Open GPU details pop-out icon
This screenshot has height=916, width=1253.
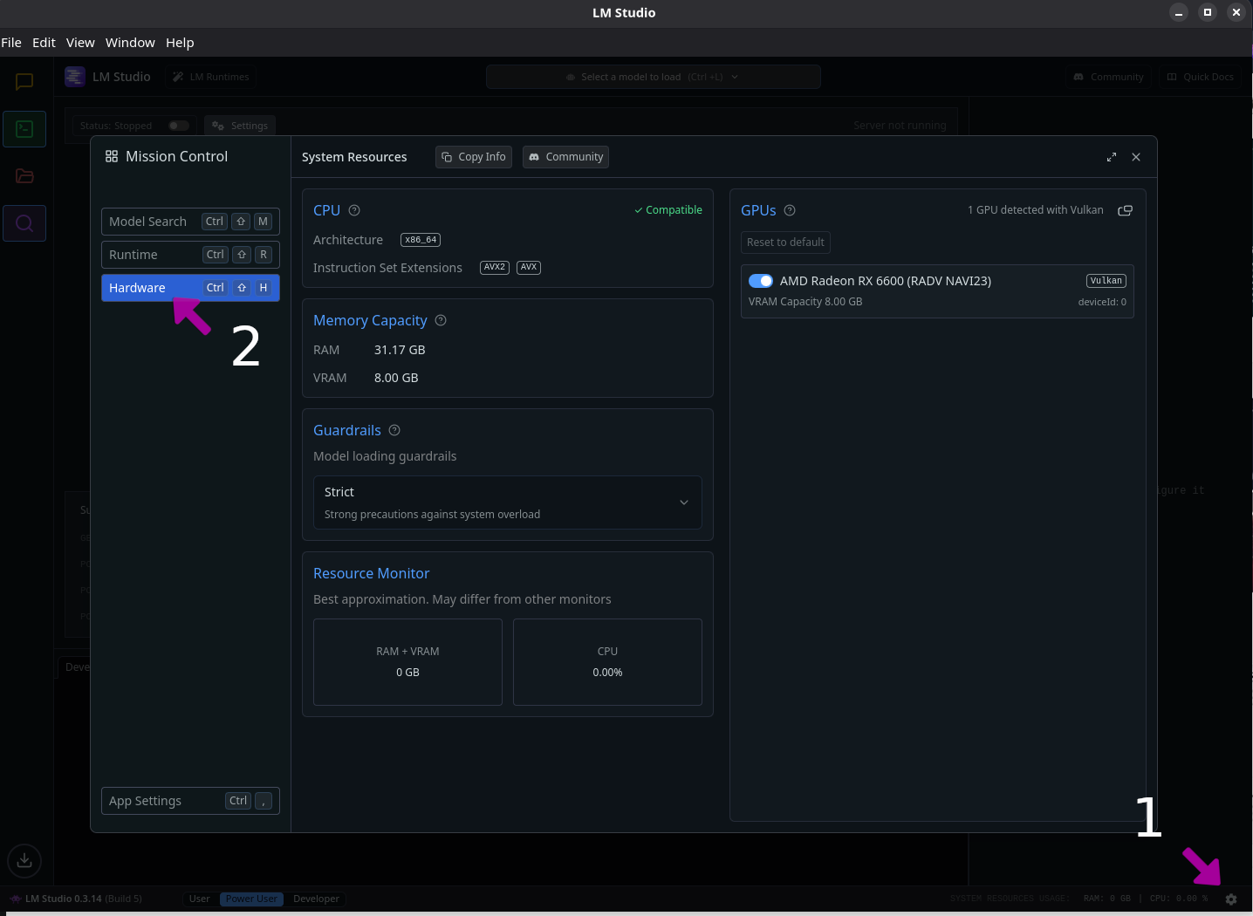tap(1126, 210)
